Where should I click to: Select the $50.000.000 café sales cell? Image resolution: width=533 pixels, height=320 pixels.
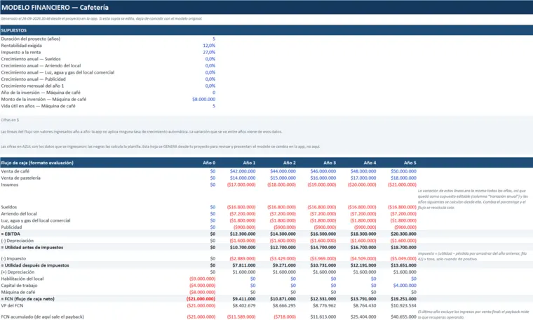[403, 171]
